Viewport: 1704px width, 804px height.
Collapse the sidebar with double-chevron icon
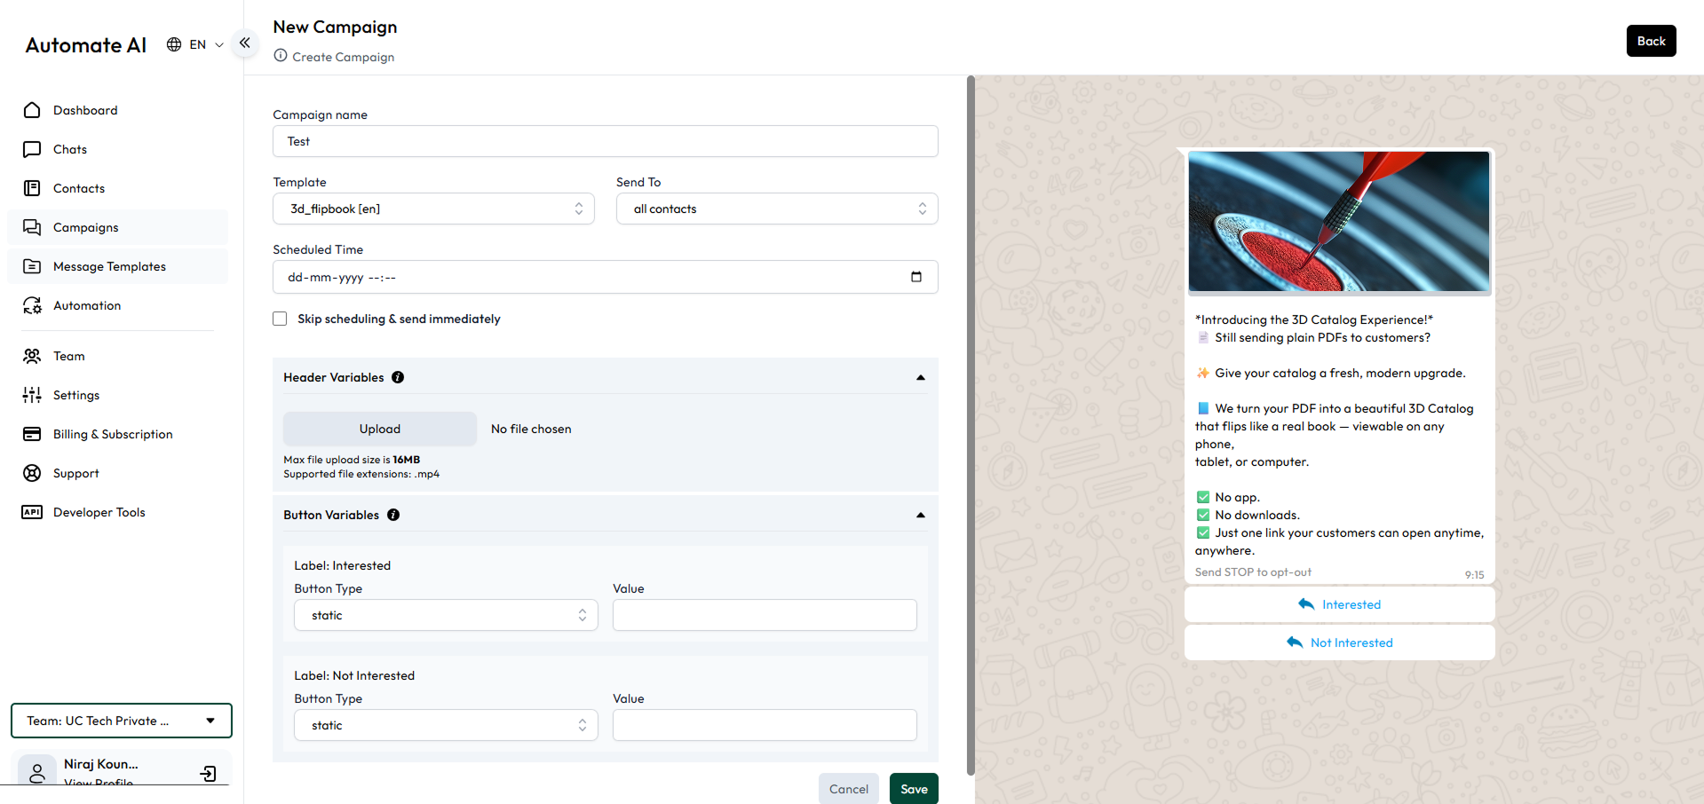[x=244, y=43]
